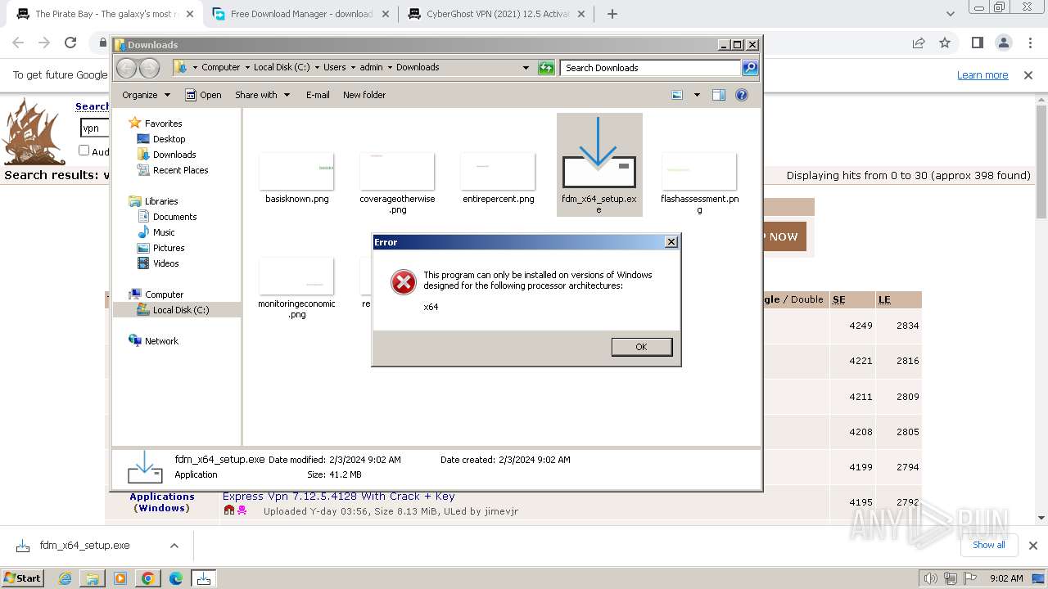Open Explorer Help with the question mark icon
The height and width of the screenshot is (589, 1048).
(742, 95)
